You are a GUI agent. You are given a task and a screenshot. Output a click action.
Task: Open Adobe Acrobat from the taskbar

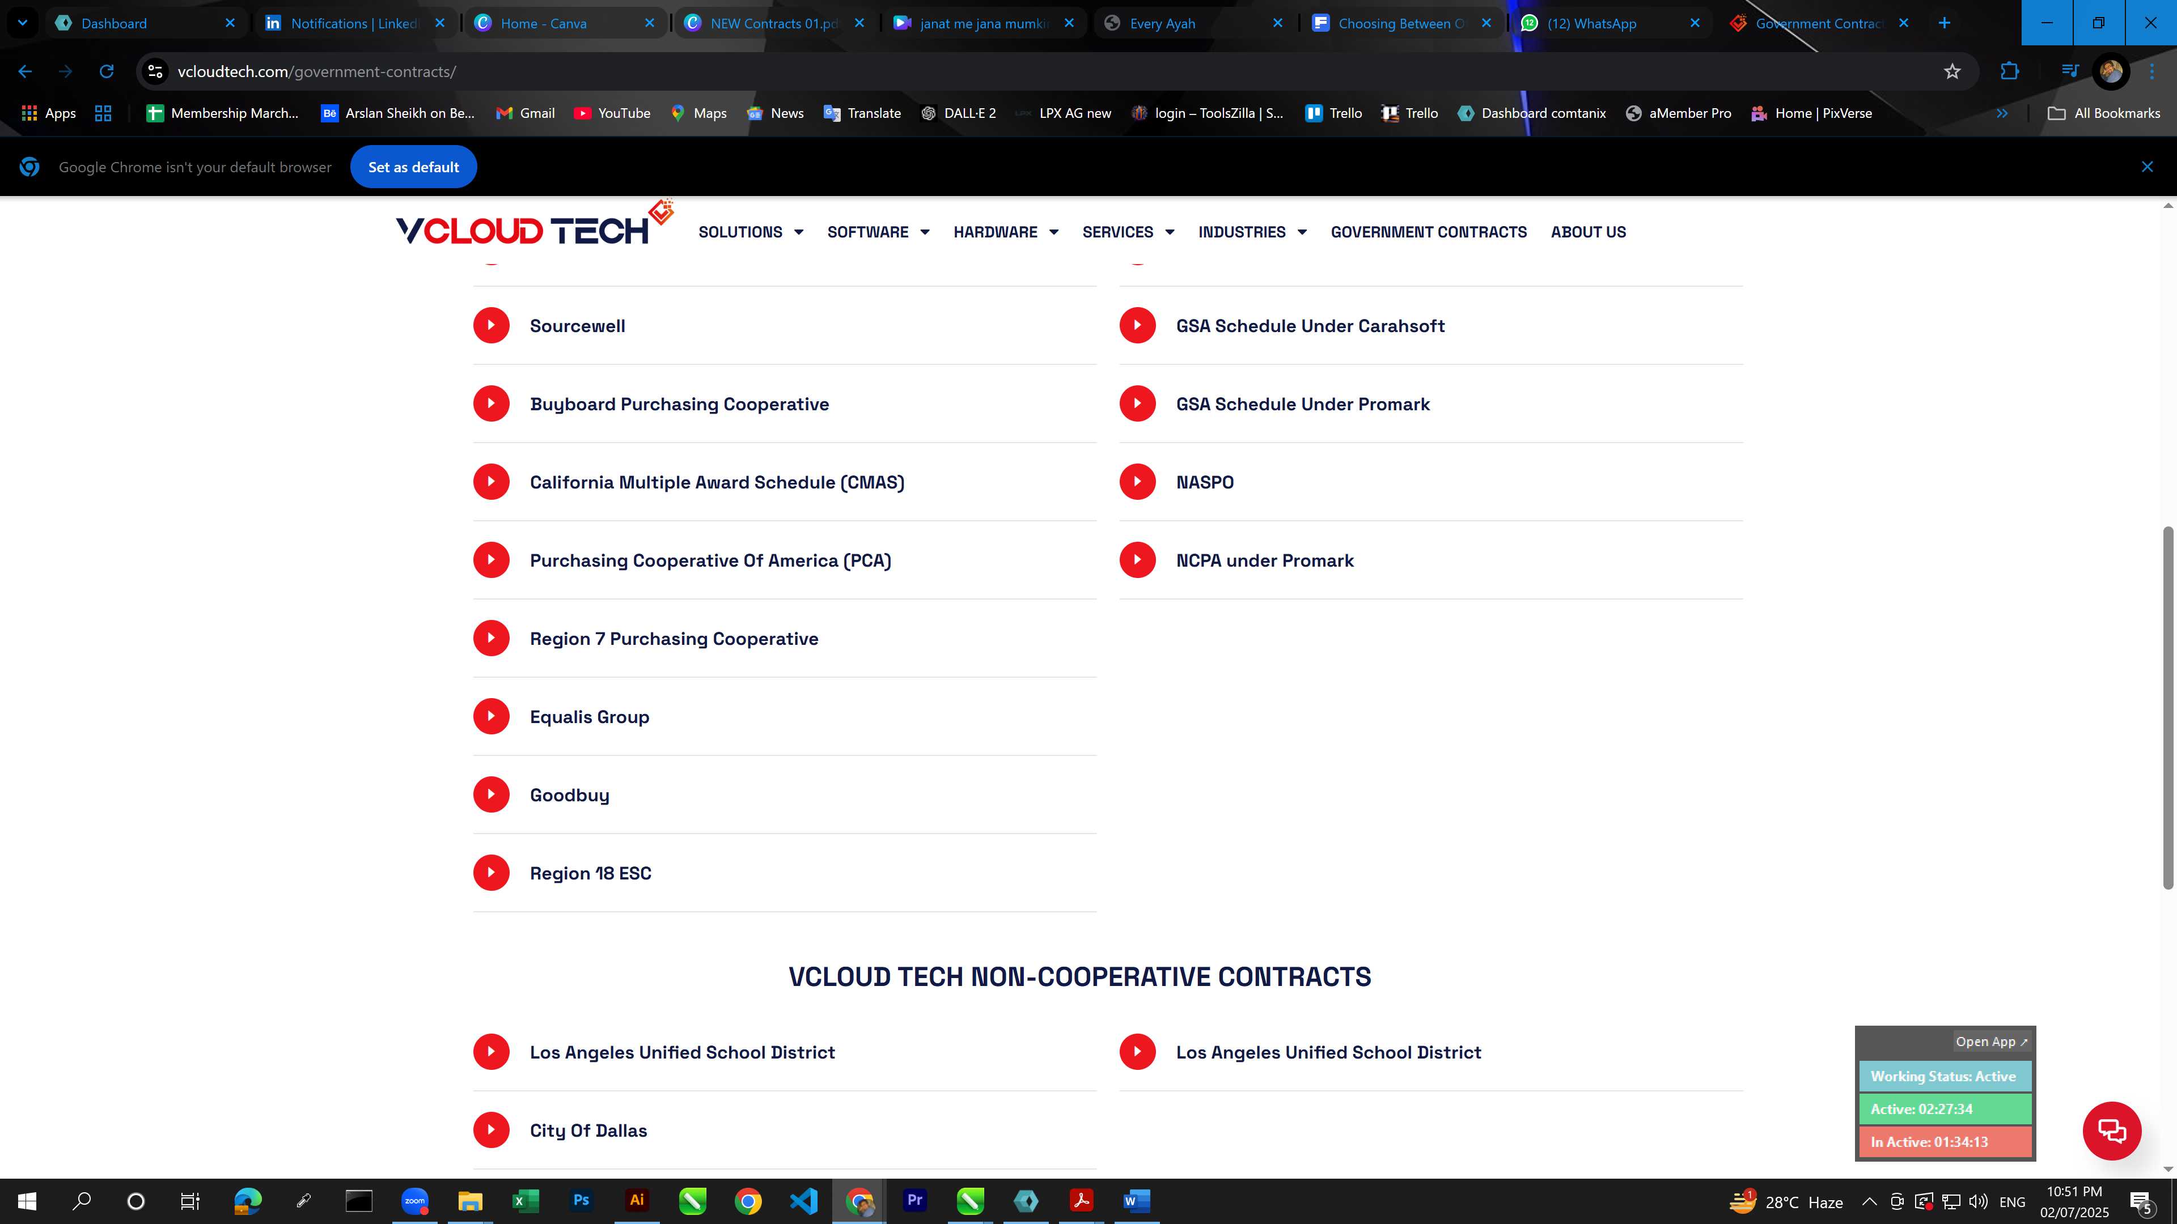coord(1081,1200)
